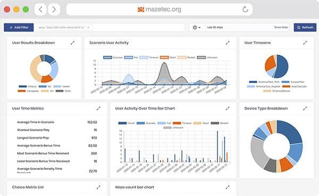Toggle Success series in Scenario User Activity legend
The width and height of the screenshot is (319, 196).
point(113,57)
